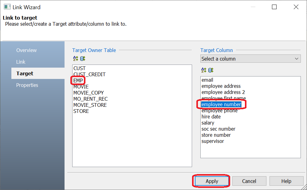Go to the Properties step
Viewport: 307px width, 190px height.
click(27, 85)
